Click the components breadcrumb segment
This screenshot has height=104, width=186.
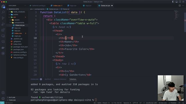[40, 9]
